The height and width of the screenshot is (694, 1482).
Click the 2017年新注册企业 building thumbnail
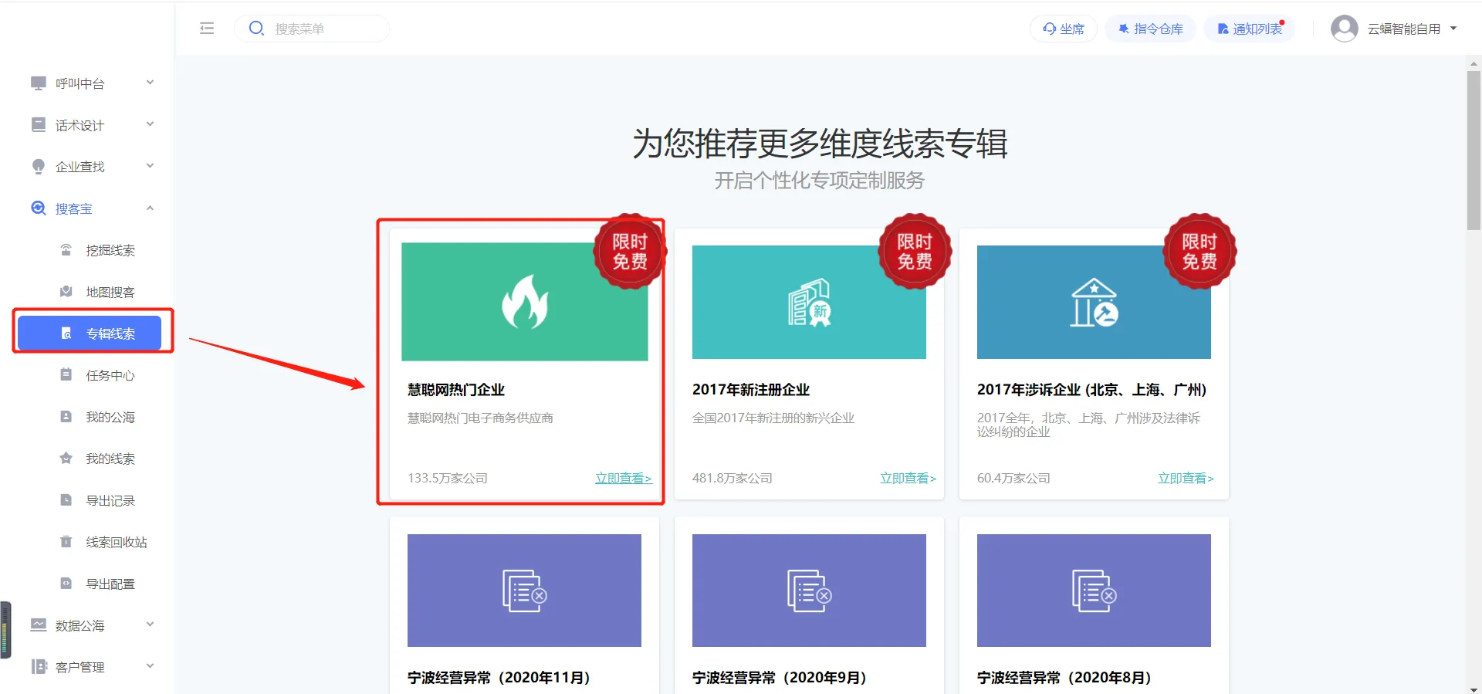pyautogui.click(x=809, y=302)
